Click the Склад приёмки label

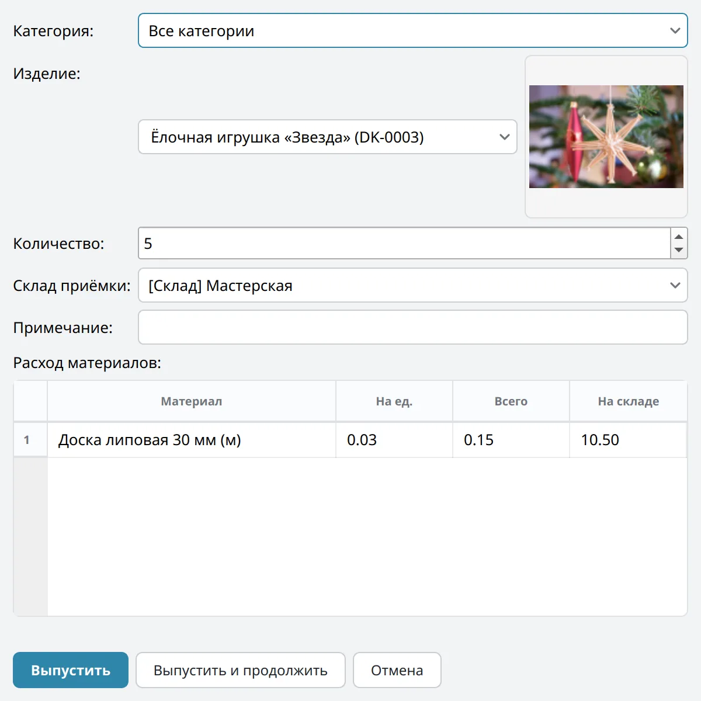point(72,286)
